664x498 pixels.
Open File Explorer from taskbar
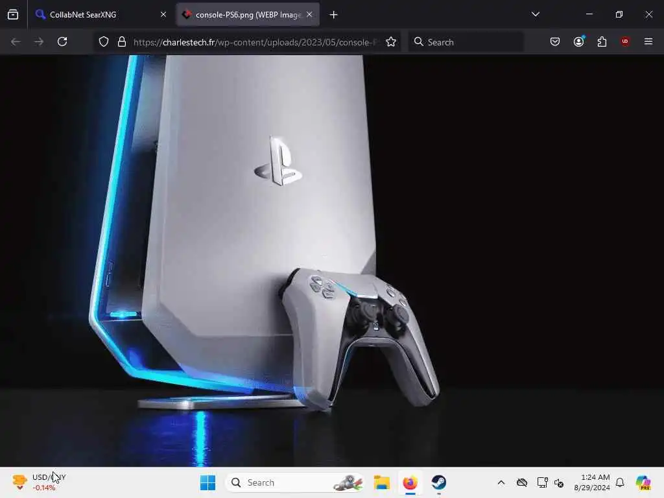[381, 482]
